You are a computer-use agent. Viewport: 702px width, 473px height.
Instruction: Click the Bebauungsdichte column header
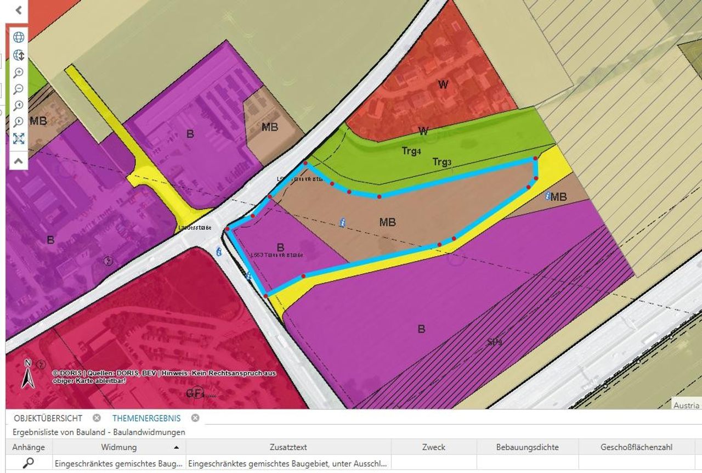click(527, 447)
